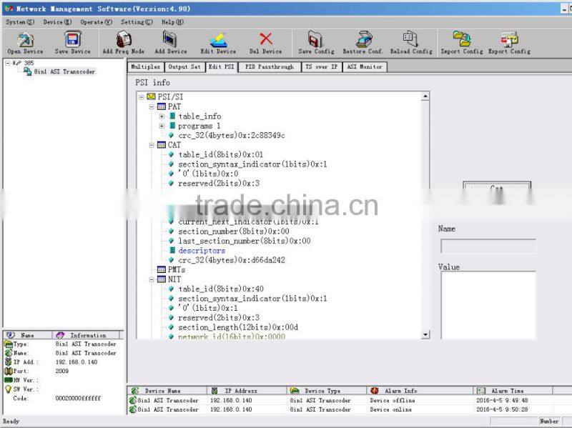Click the Export Config icon
Viewport: 572px width, 428px height.
[x=508, y=41]
